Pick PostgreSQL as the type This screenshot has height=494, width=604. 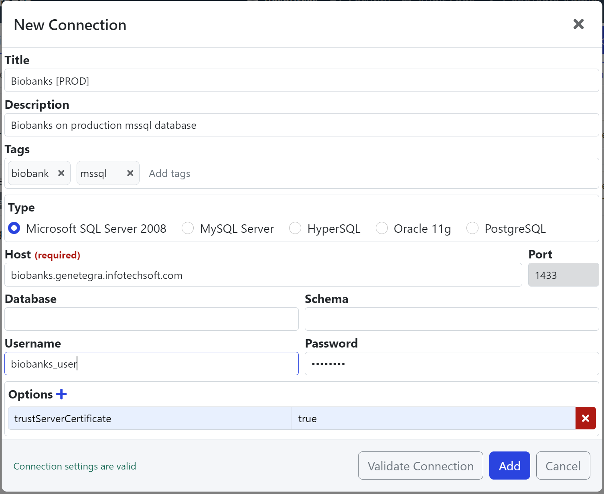click(472, 228)
